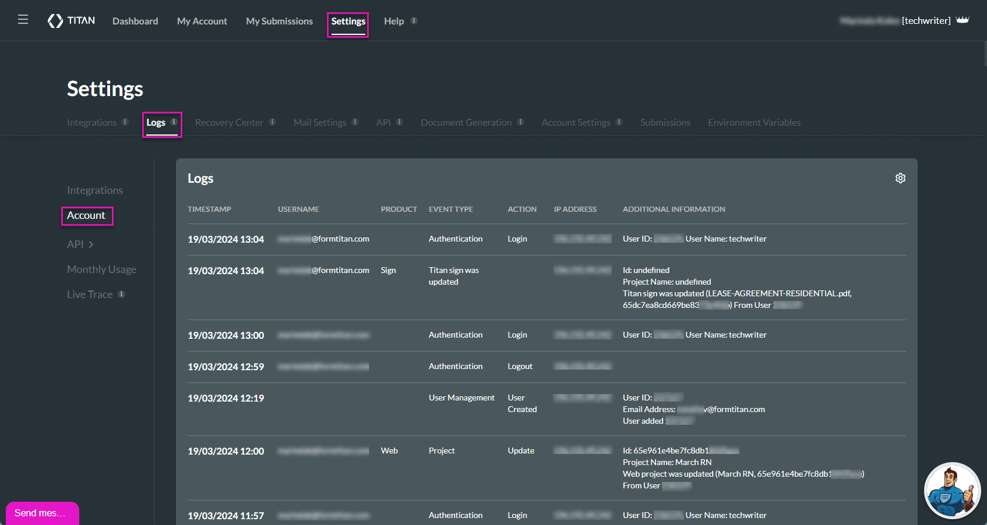
Task: Click the info icon beside Document Generation
Action: [521, 122]
